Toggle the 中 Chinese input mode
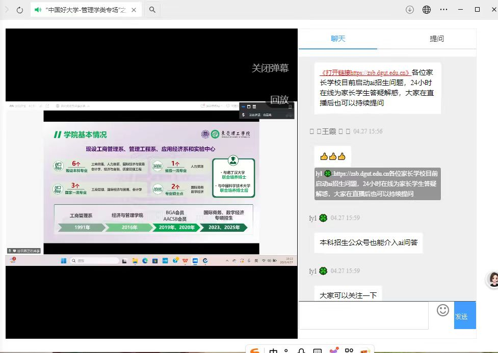This screenshot has width=498, height=353. pyautogui.click(x=273, y=350)
